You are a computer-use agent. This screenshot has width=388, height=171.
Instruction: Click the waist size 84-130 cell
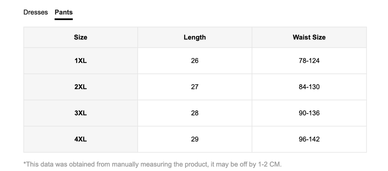[309, 87]
